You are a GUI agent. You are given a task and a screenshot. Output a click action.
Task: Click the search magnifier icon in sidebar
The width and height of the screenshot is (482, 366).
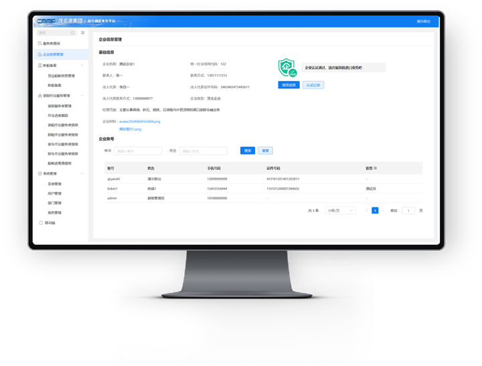(x=71, y=32)
